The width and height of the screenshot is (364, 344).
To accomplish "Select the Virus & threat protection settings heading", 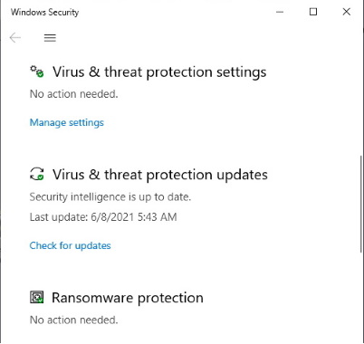I will (159, 72).
